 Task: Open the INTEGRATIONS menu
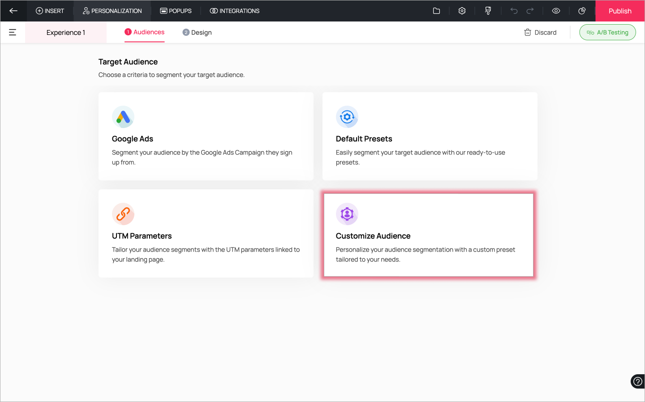click(x=234, y=11)
